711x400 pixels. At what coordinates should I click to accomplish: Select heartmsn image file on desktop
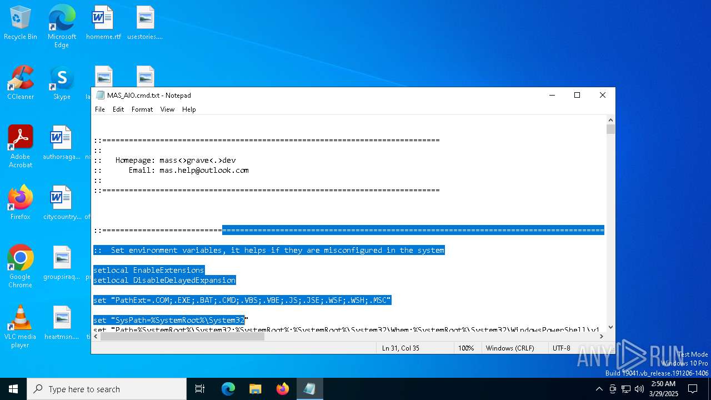point(62,323)
